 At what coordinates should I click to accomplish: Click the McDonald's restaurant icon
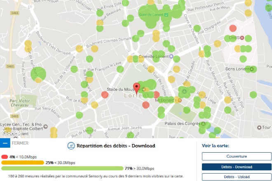click(179, 100)
